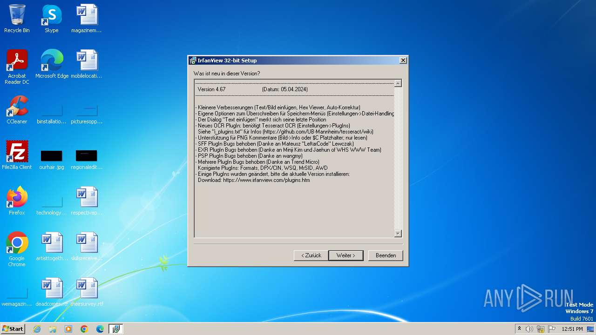Show hidden system tray icons

pyautogui.click(x=519, y=329)
